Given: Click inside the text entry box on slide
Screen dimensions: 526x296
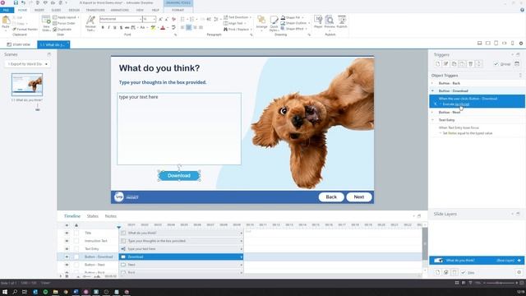Looking at the screenshot, I should 179,129.
